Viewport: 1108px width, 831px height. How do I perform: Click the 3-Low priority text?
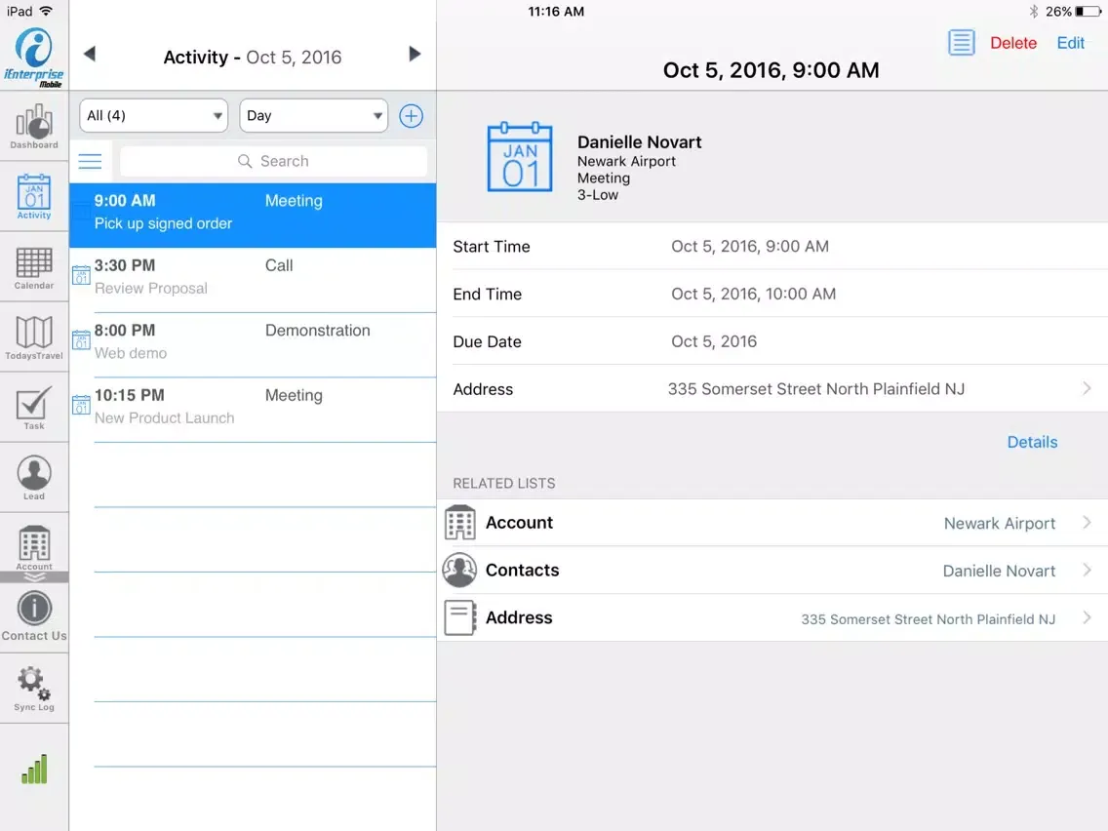click(598, 195)
